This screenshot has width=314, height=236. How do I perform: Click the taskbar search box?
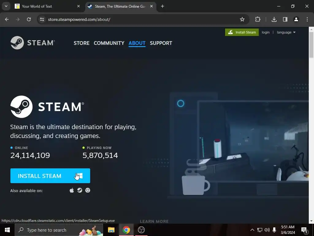tap(59, 230)
